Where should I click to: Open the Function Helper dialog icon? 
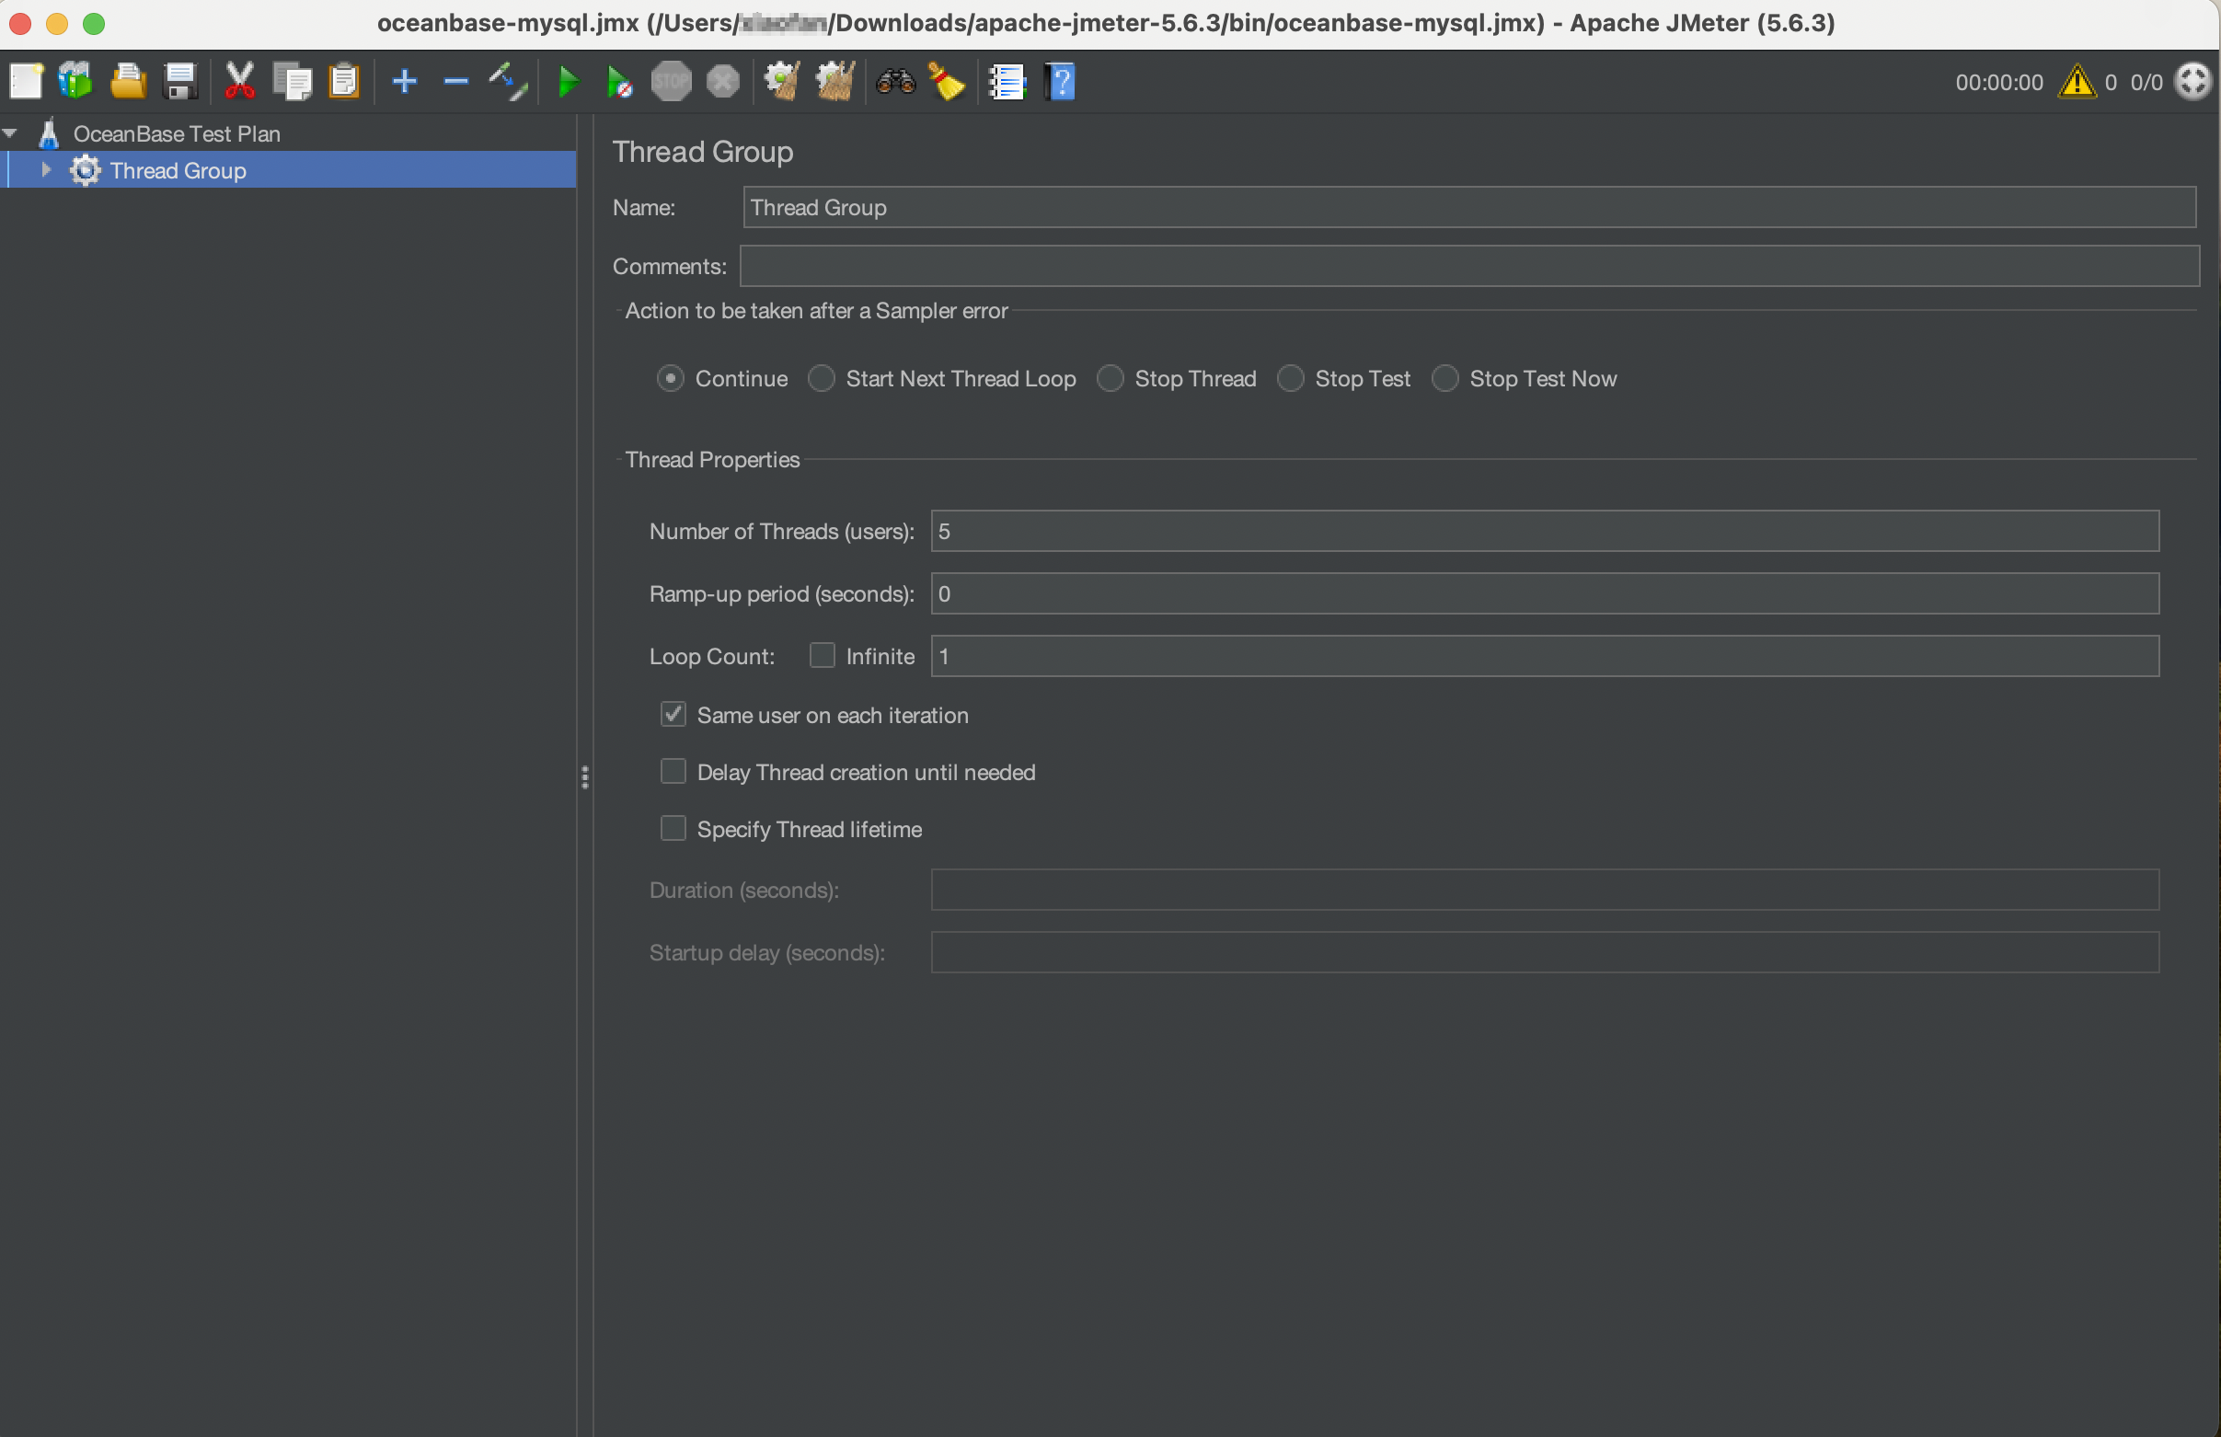(x=1007, y=82)
